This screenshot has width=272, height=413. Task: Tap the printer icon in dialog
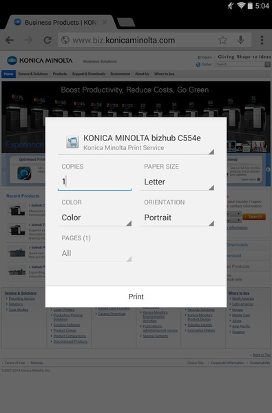72,142
